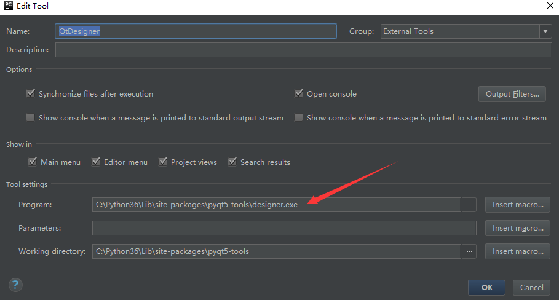The width and height of the screenshot is (559, 300).
Task: Focus the Name field containing QtDesigner
Action: (x=196, y=31)
